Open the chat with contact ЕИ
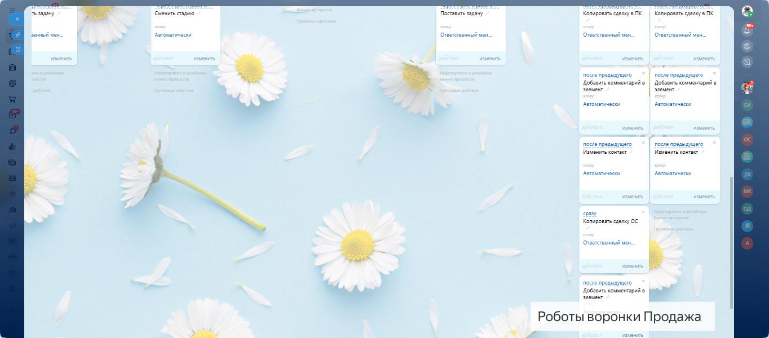 (747, 105)
